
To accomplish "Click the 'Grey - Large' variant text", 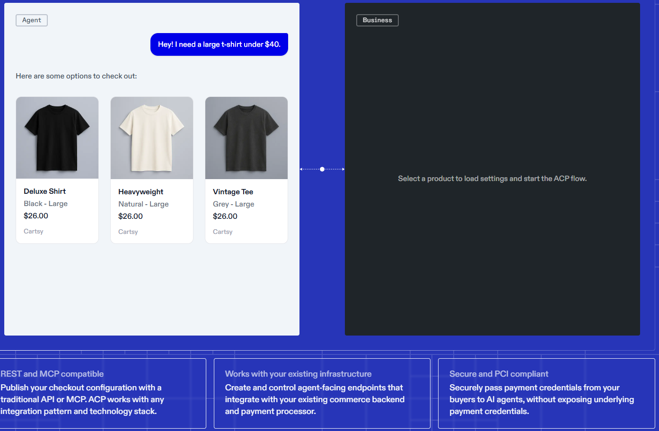I will coord(233,204).
